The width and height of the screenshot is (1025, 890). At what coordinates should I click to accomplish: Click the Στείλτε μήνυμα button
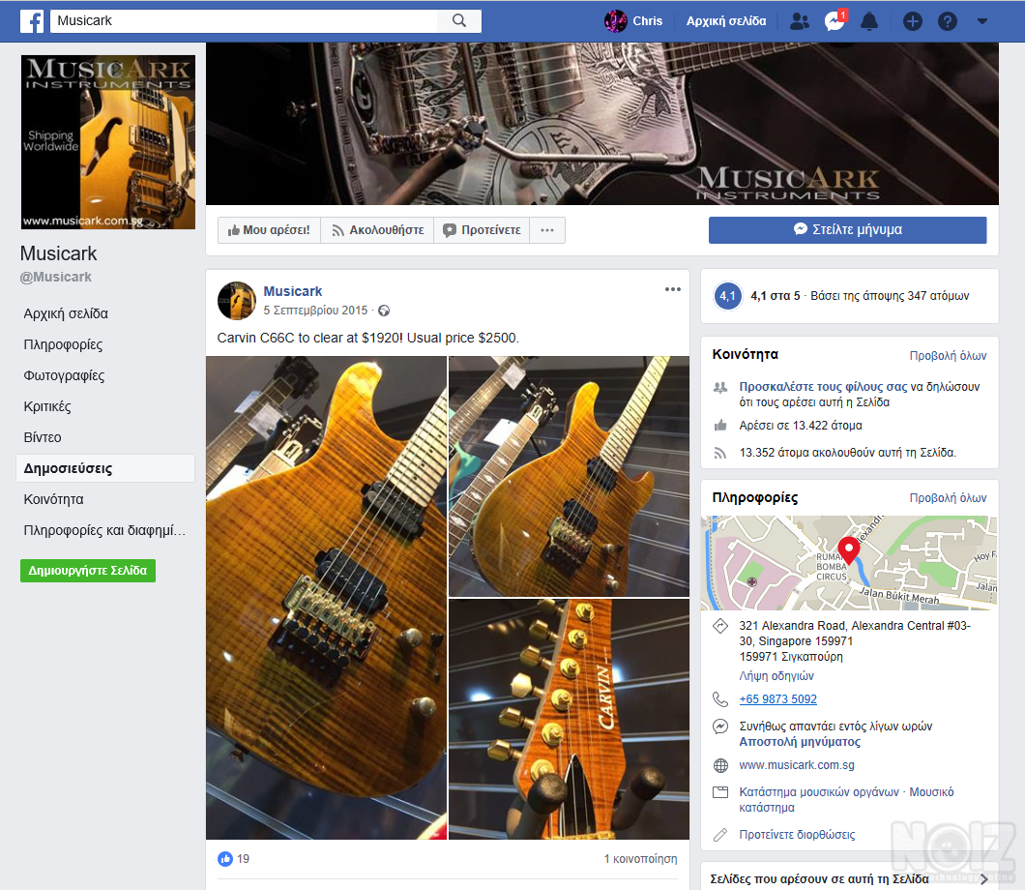[x=847, y=230]
